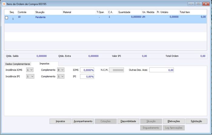
Task: Switch to the Dados Complementares tab
Action: tap(18, 64)
